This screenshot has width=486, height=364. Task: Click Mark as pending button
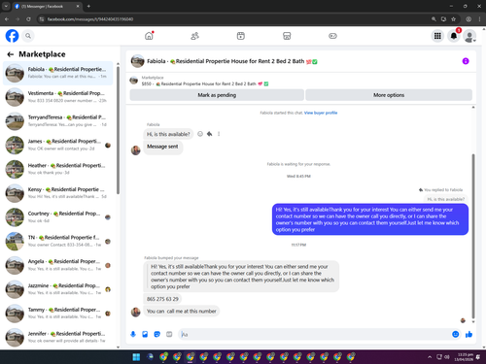(217, 95)
